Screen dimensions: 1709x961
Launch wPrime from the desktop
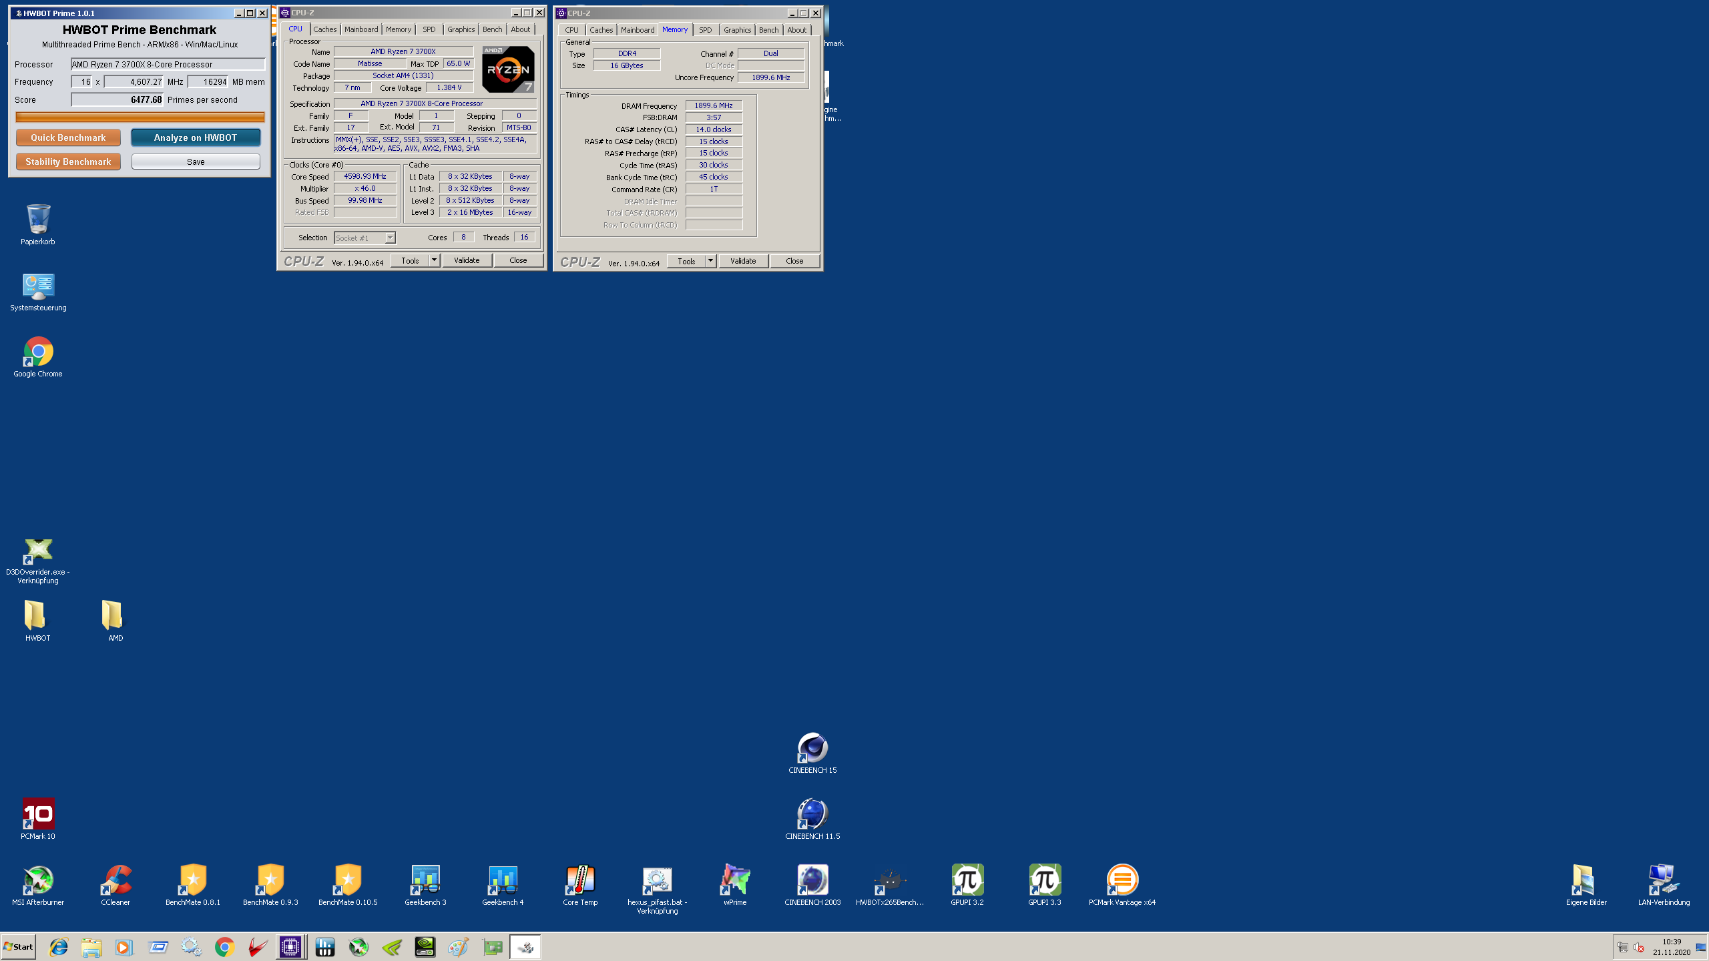735,885
